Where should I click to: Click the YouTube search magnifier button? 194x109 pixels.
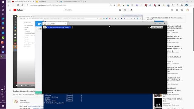(125, 10)
